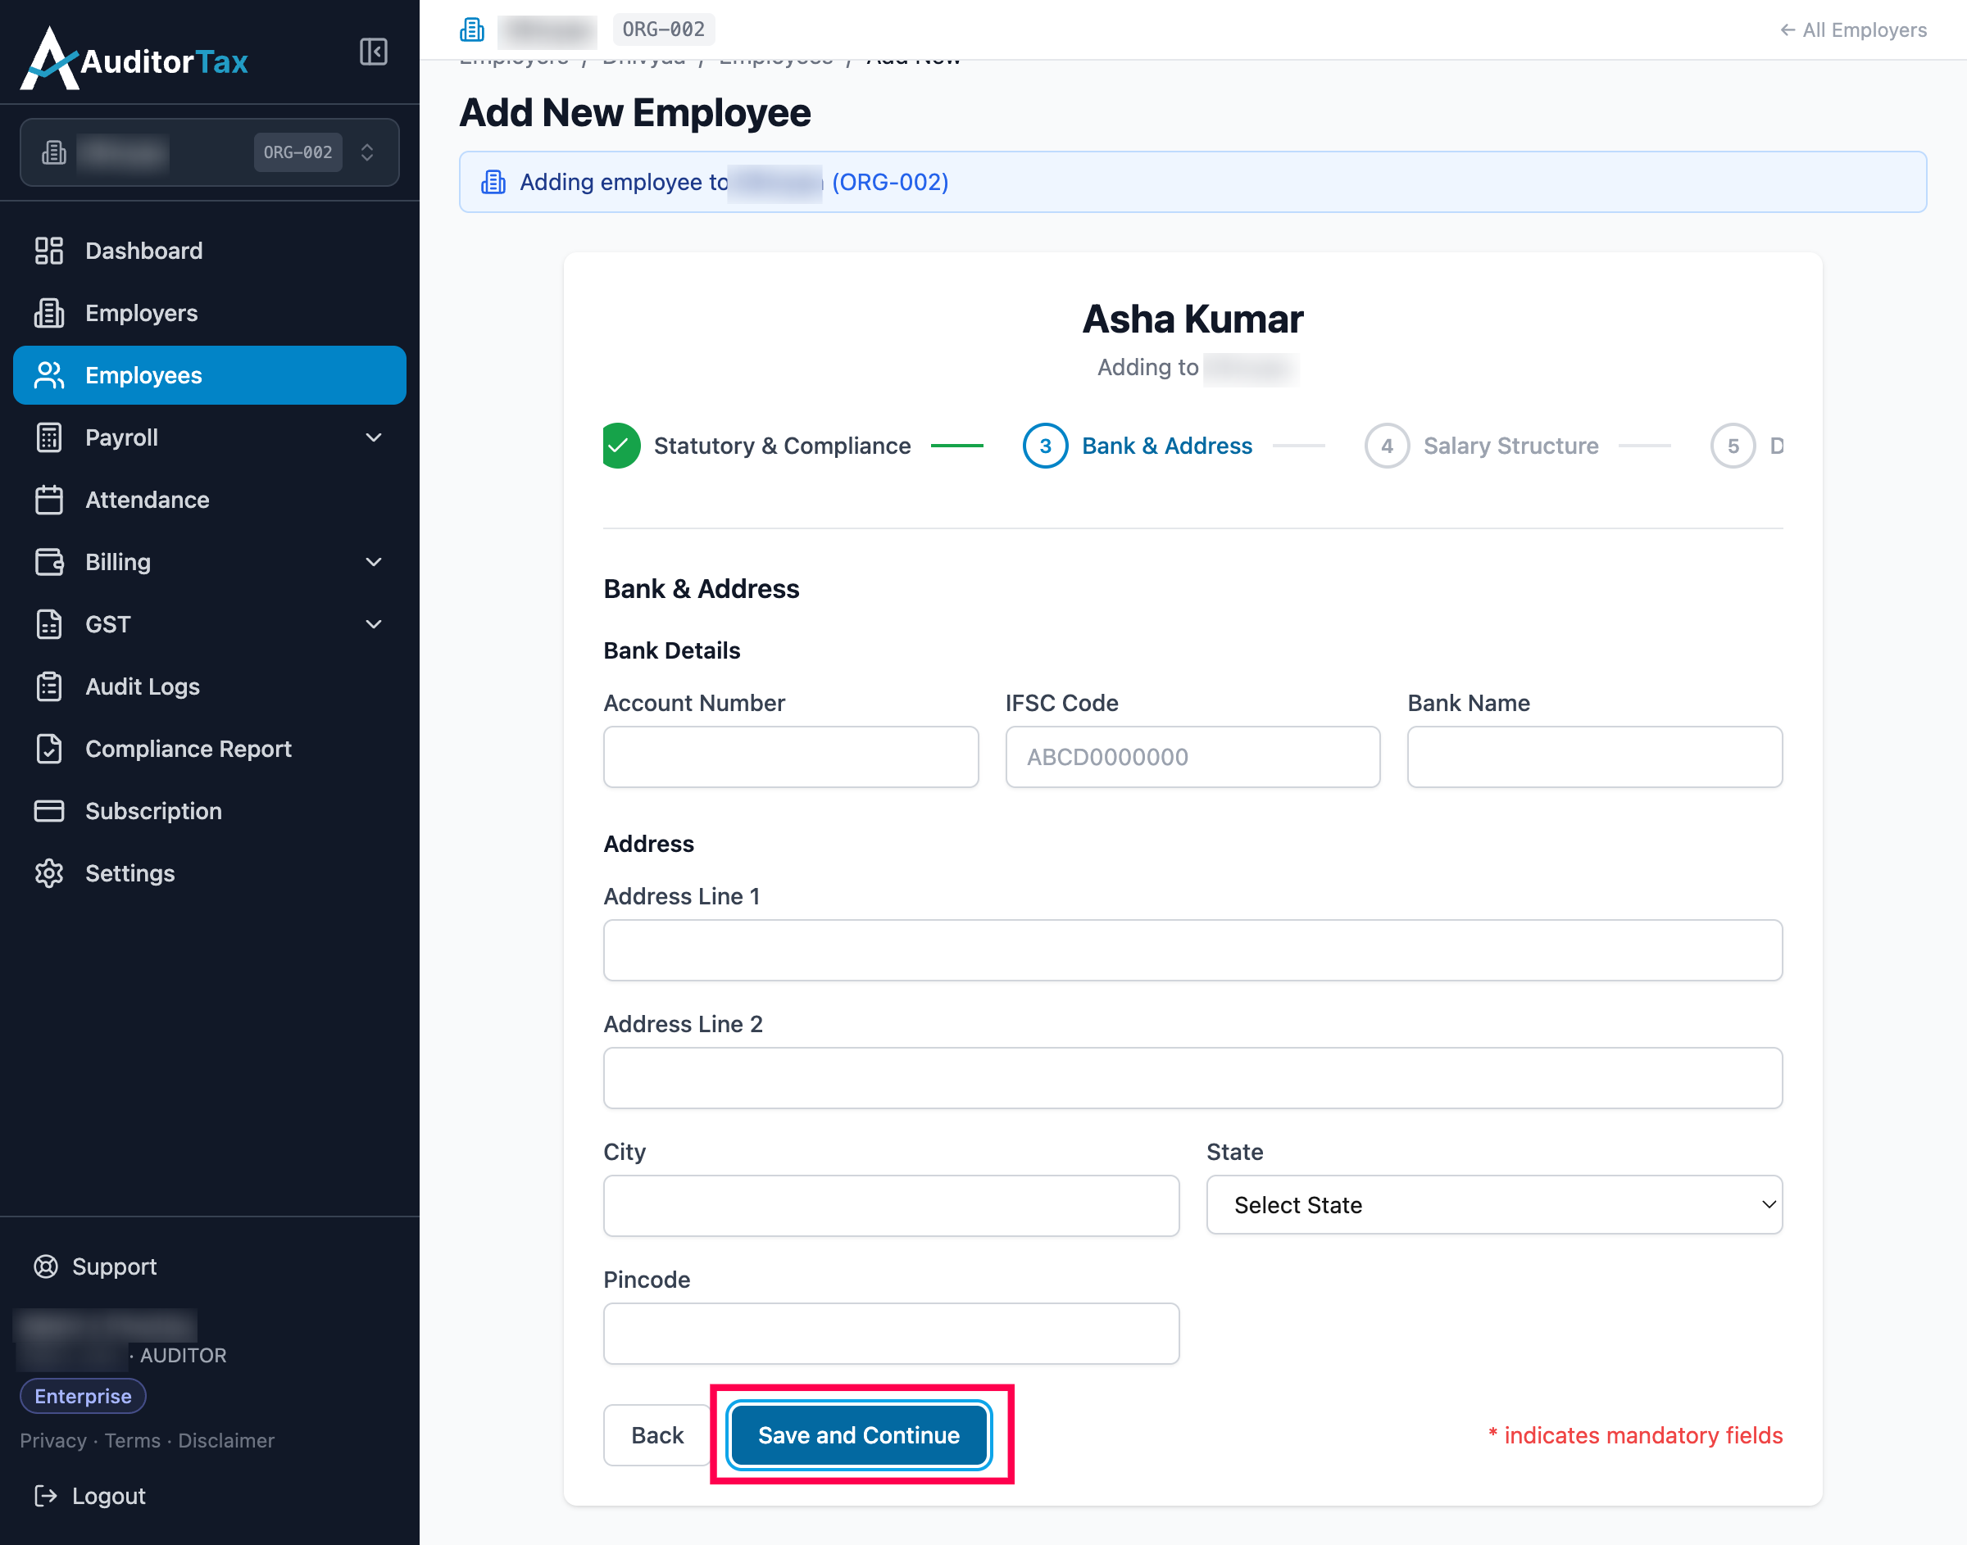Collapse the sidebar with the panel icon
Image resolution: width=1967 pixels, height=1545 pixels.
[373, 52]
